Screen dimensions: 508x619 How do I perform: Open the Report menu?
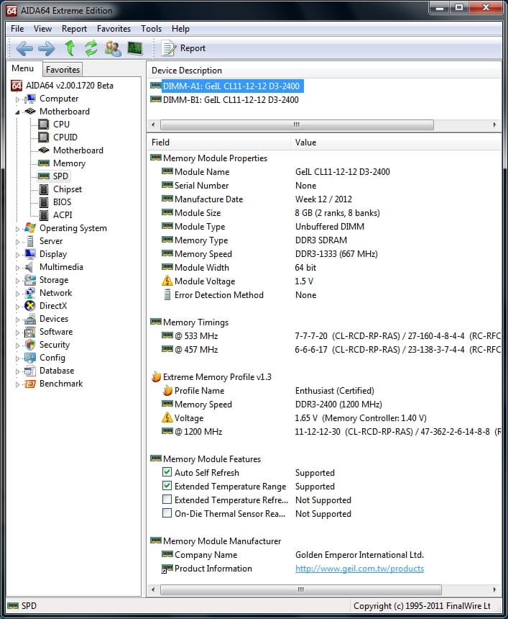pyautogui.click(x=74, y=29)
